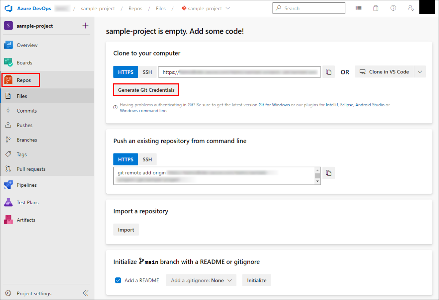Click the purple S project avatar
Screen dimensions: 439x300
pyautogui.click(x=8, y=26)
